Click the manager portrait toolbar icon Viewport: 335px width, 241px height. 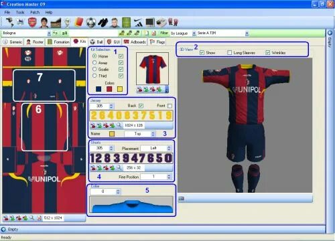(115, 23)
